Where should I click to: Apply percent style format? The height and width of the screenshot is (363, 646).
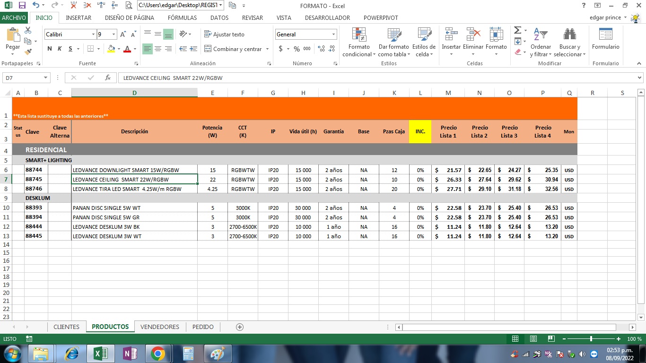297,49
